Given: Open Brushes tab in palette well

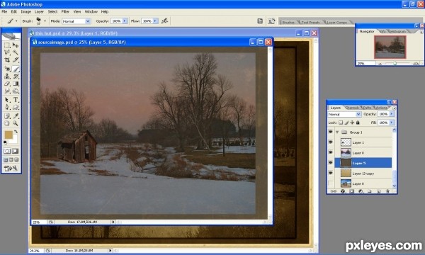Looking at the screenshot, I should [288, 22].
